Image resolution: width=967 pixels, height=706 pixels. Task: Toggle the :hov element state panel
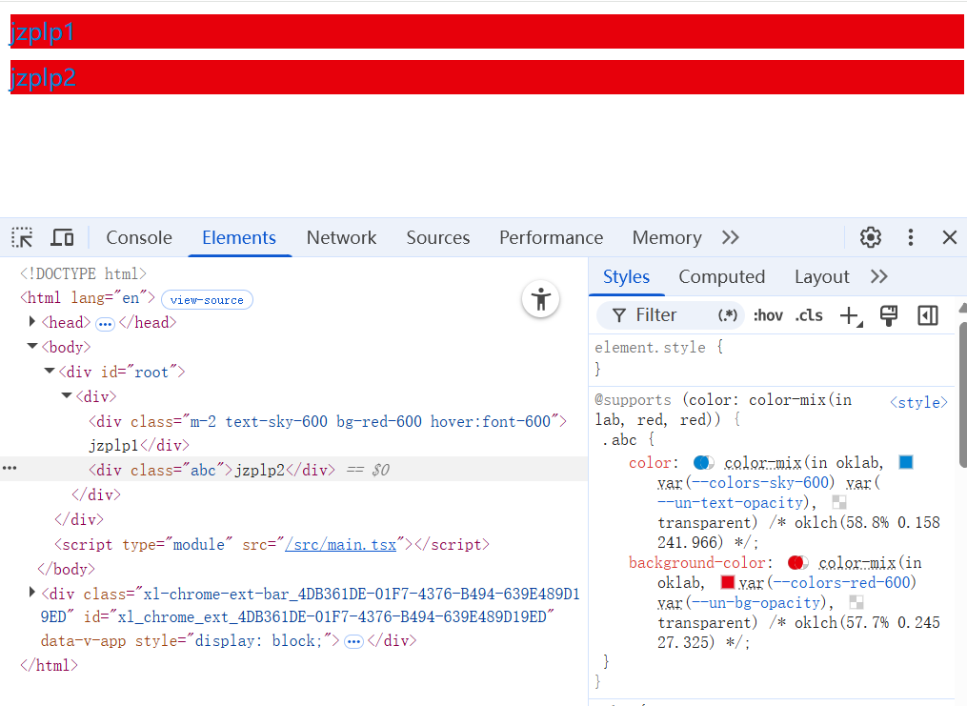click(x=768, y=315)
